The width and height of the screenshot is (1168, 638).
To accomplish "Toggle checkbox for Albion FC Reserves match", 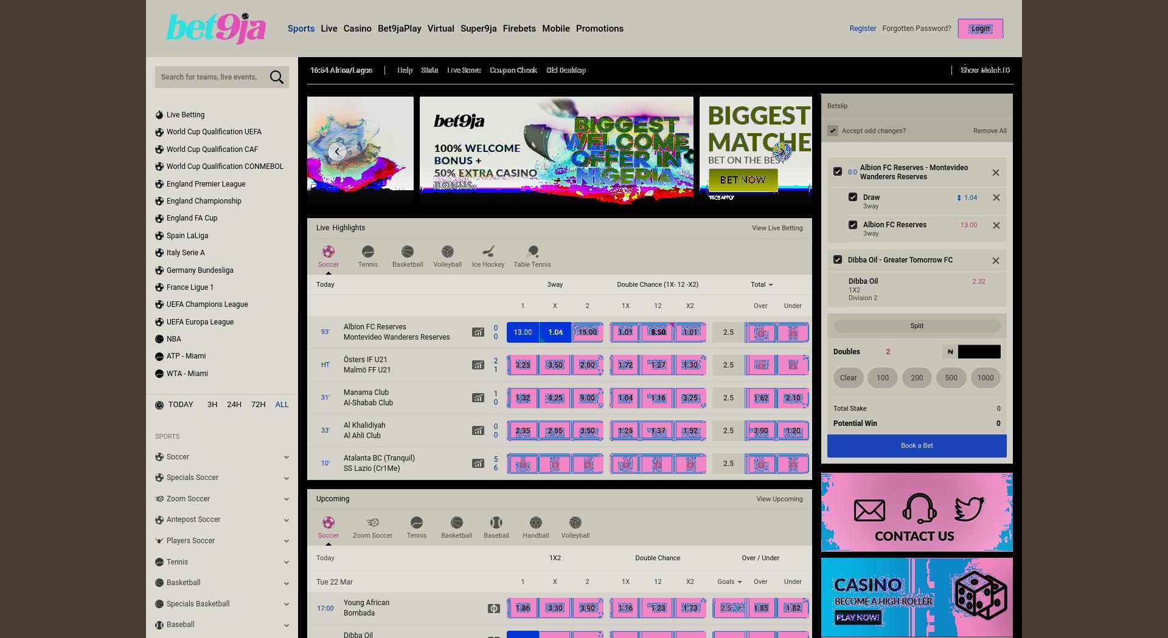I will point(838,172).
